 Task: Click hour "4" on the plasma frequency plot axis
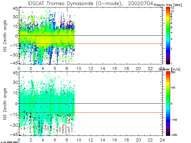(43, 69)
